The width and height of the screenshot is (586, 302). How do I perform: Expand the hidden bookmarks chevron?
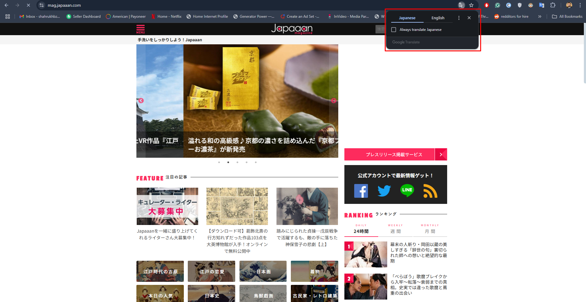[540, 17]
